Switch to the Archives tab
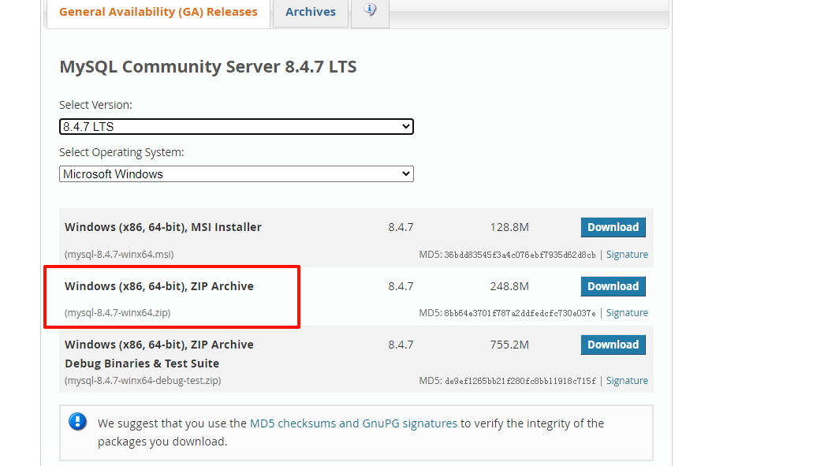 (311, 12)
